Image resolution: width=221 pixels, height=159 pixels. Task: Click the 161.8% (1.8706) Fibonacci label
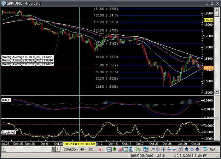[x=106, y=9]
